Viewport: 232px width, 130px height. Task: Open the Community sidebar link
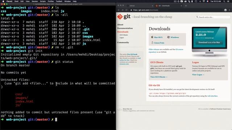[x=123, y=43]
